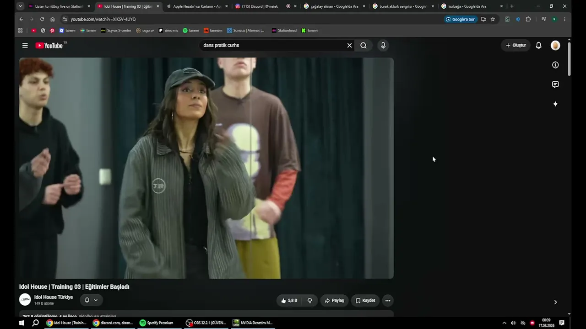Switch to the Discord tab
586x329 pixels.
click(265, 6)
